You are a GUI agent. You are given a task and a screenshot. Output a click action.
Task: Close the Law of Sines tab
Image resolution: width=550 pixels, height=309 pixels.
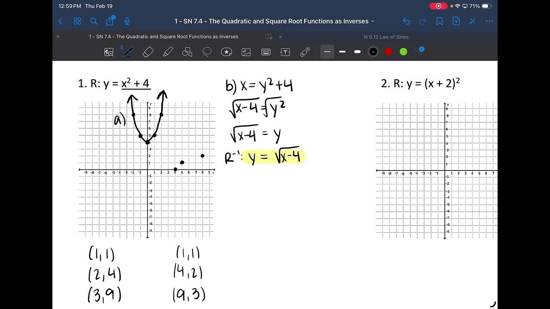(x=281, y=37)
